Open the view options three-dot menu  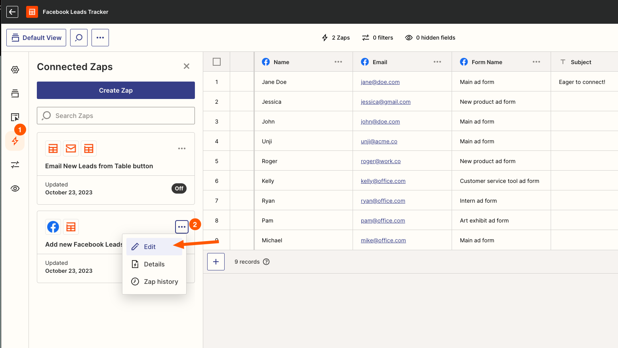click(x=100, y=38)
